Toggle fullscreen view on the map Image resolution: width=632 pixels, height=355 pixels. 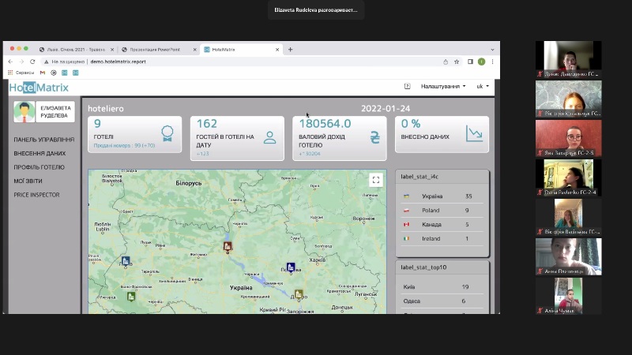click(376, 180)
